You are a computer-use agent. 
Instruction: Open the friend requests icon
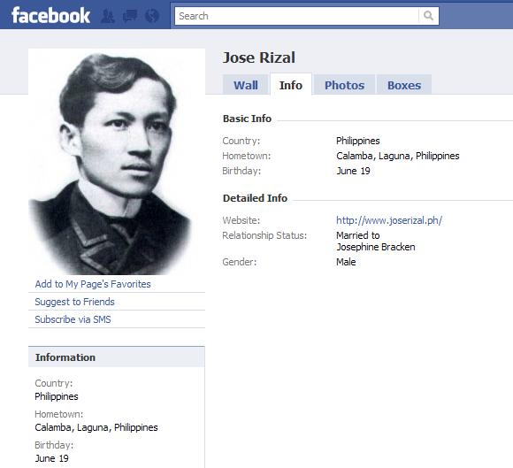(107, 16)
